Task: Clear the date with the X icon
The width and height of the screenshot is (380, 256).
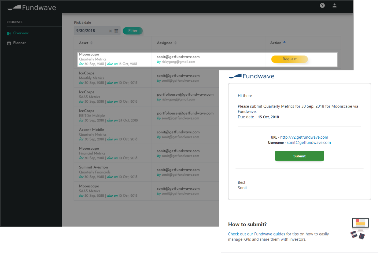Action: [110, 31]
